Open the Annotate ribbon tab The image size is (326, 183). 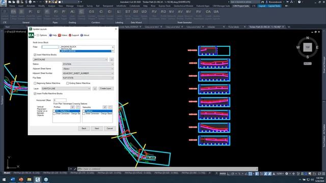tap(31, 6)
